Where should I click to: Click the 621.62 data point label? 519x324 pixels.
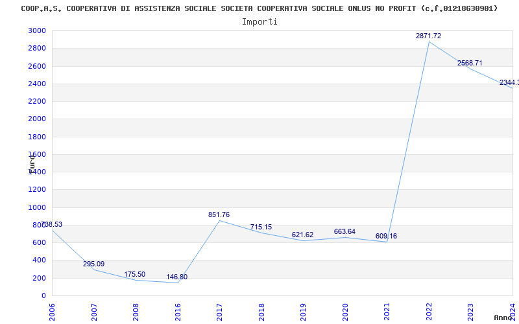[x=302, y=235]
